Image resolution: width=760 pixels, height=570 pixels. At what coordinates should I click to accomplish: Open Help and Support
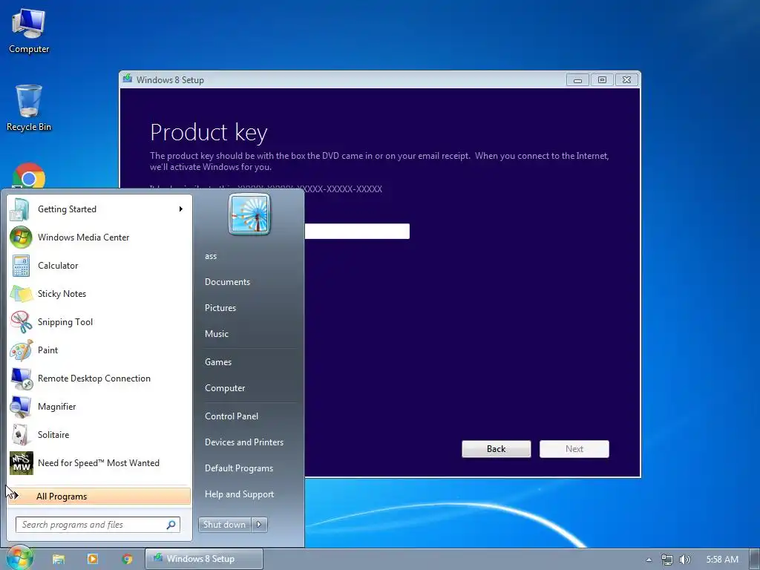point(240,494)
